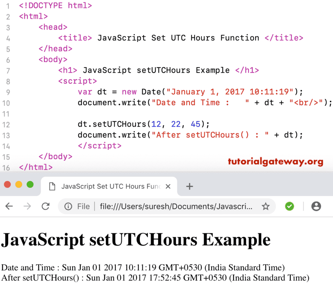The image size is (333, 284).
Task: Toggle the bookmark star in address bar
Action: [x=265, y=206]
